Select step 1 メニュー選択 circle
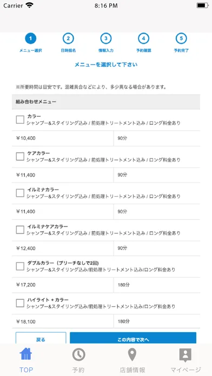The height and width of the screenshot is (376, 212). coord(30,38)
